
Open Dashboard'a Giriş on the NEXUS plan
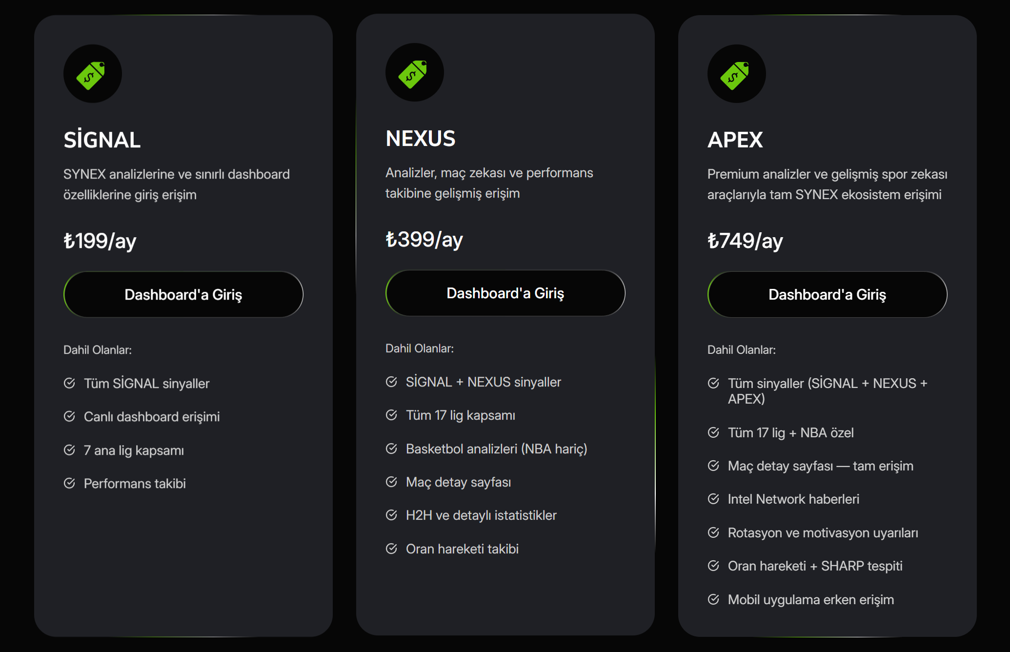click(x=505, y=293)
